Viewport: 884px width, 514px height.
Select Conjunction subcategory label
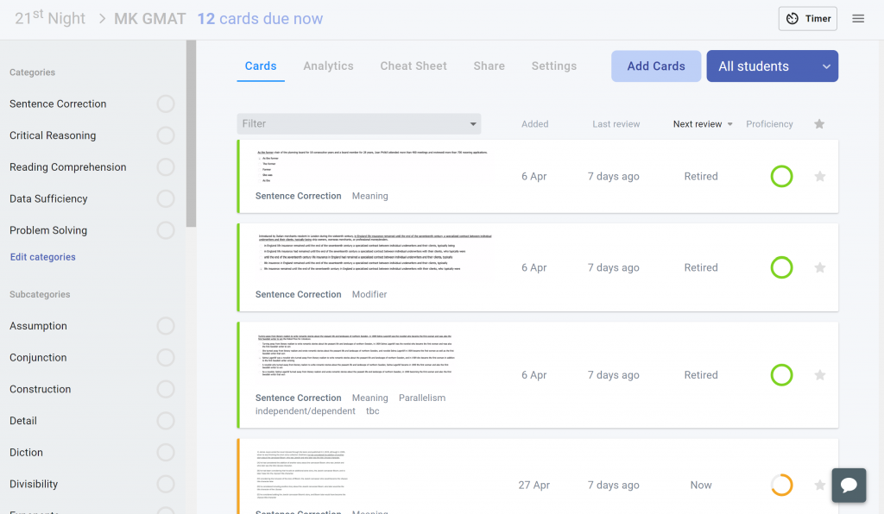click(x=38, y=357)
